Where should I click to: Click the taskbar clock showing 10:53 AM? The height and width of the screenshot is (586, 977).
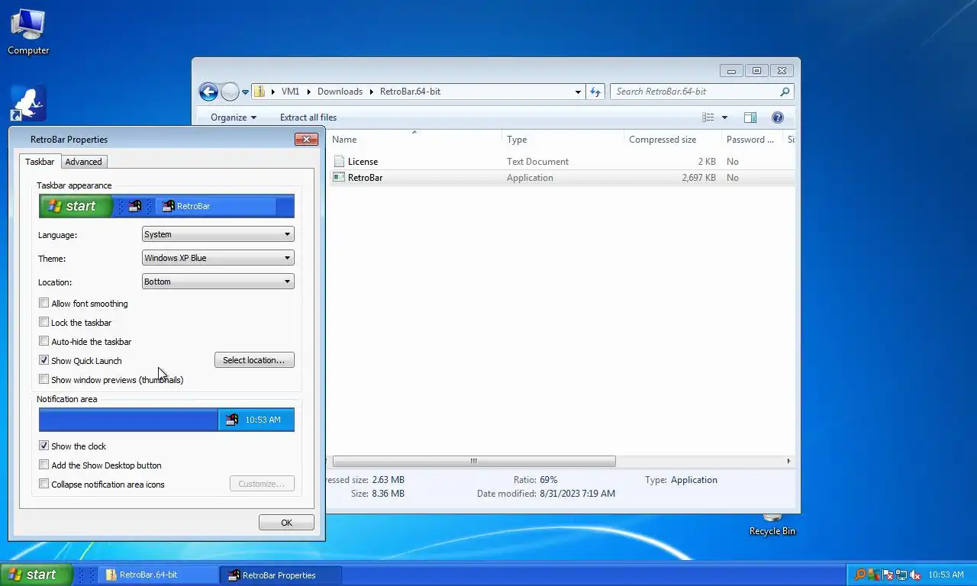(x=946, y=575)
